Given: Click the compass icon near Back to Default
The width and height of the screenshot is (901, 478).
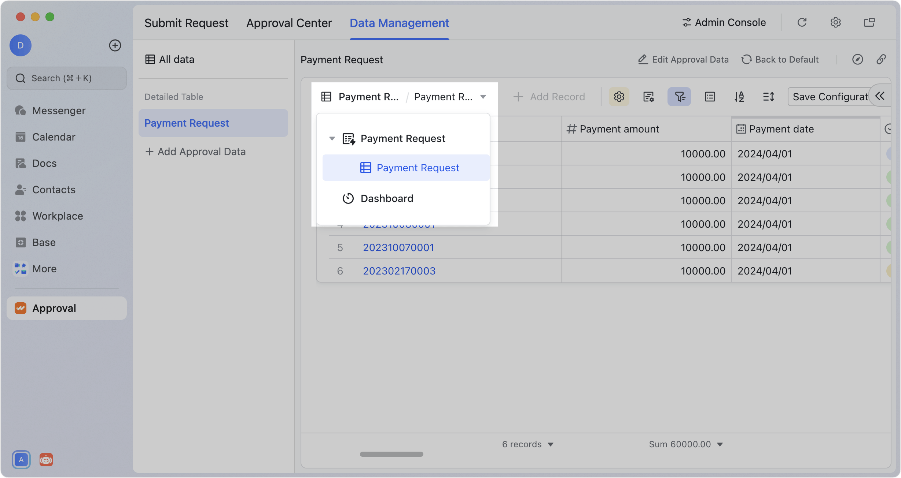Looking at the screenshot, I should pos(857,59).
